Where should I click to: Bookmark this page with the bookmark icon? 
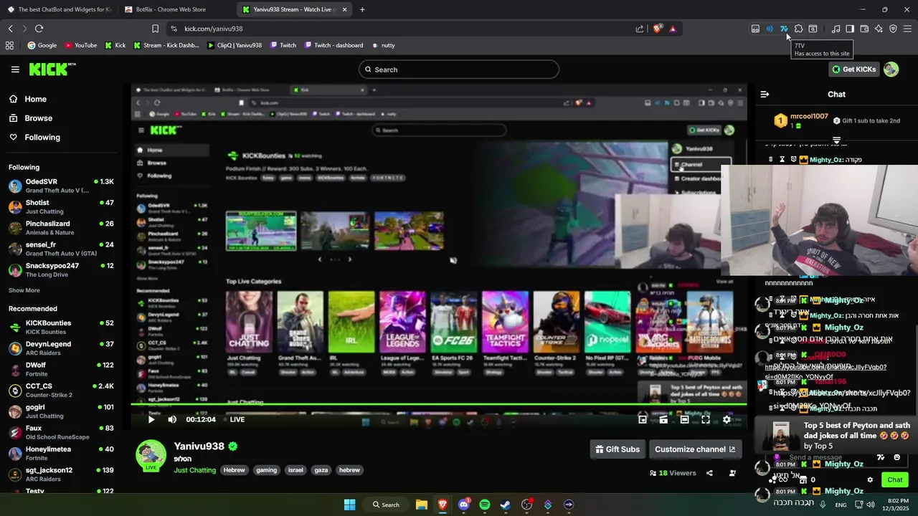point(155,29)
